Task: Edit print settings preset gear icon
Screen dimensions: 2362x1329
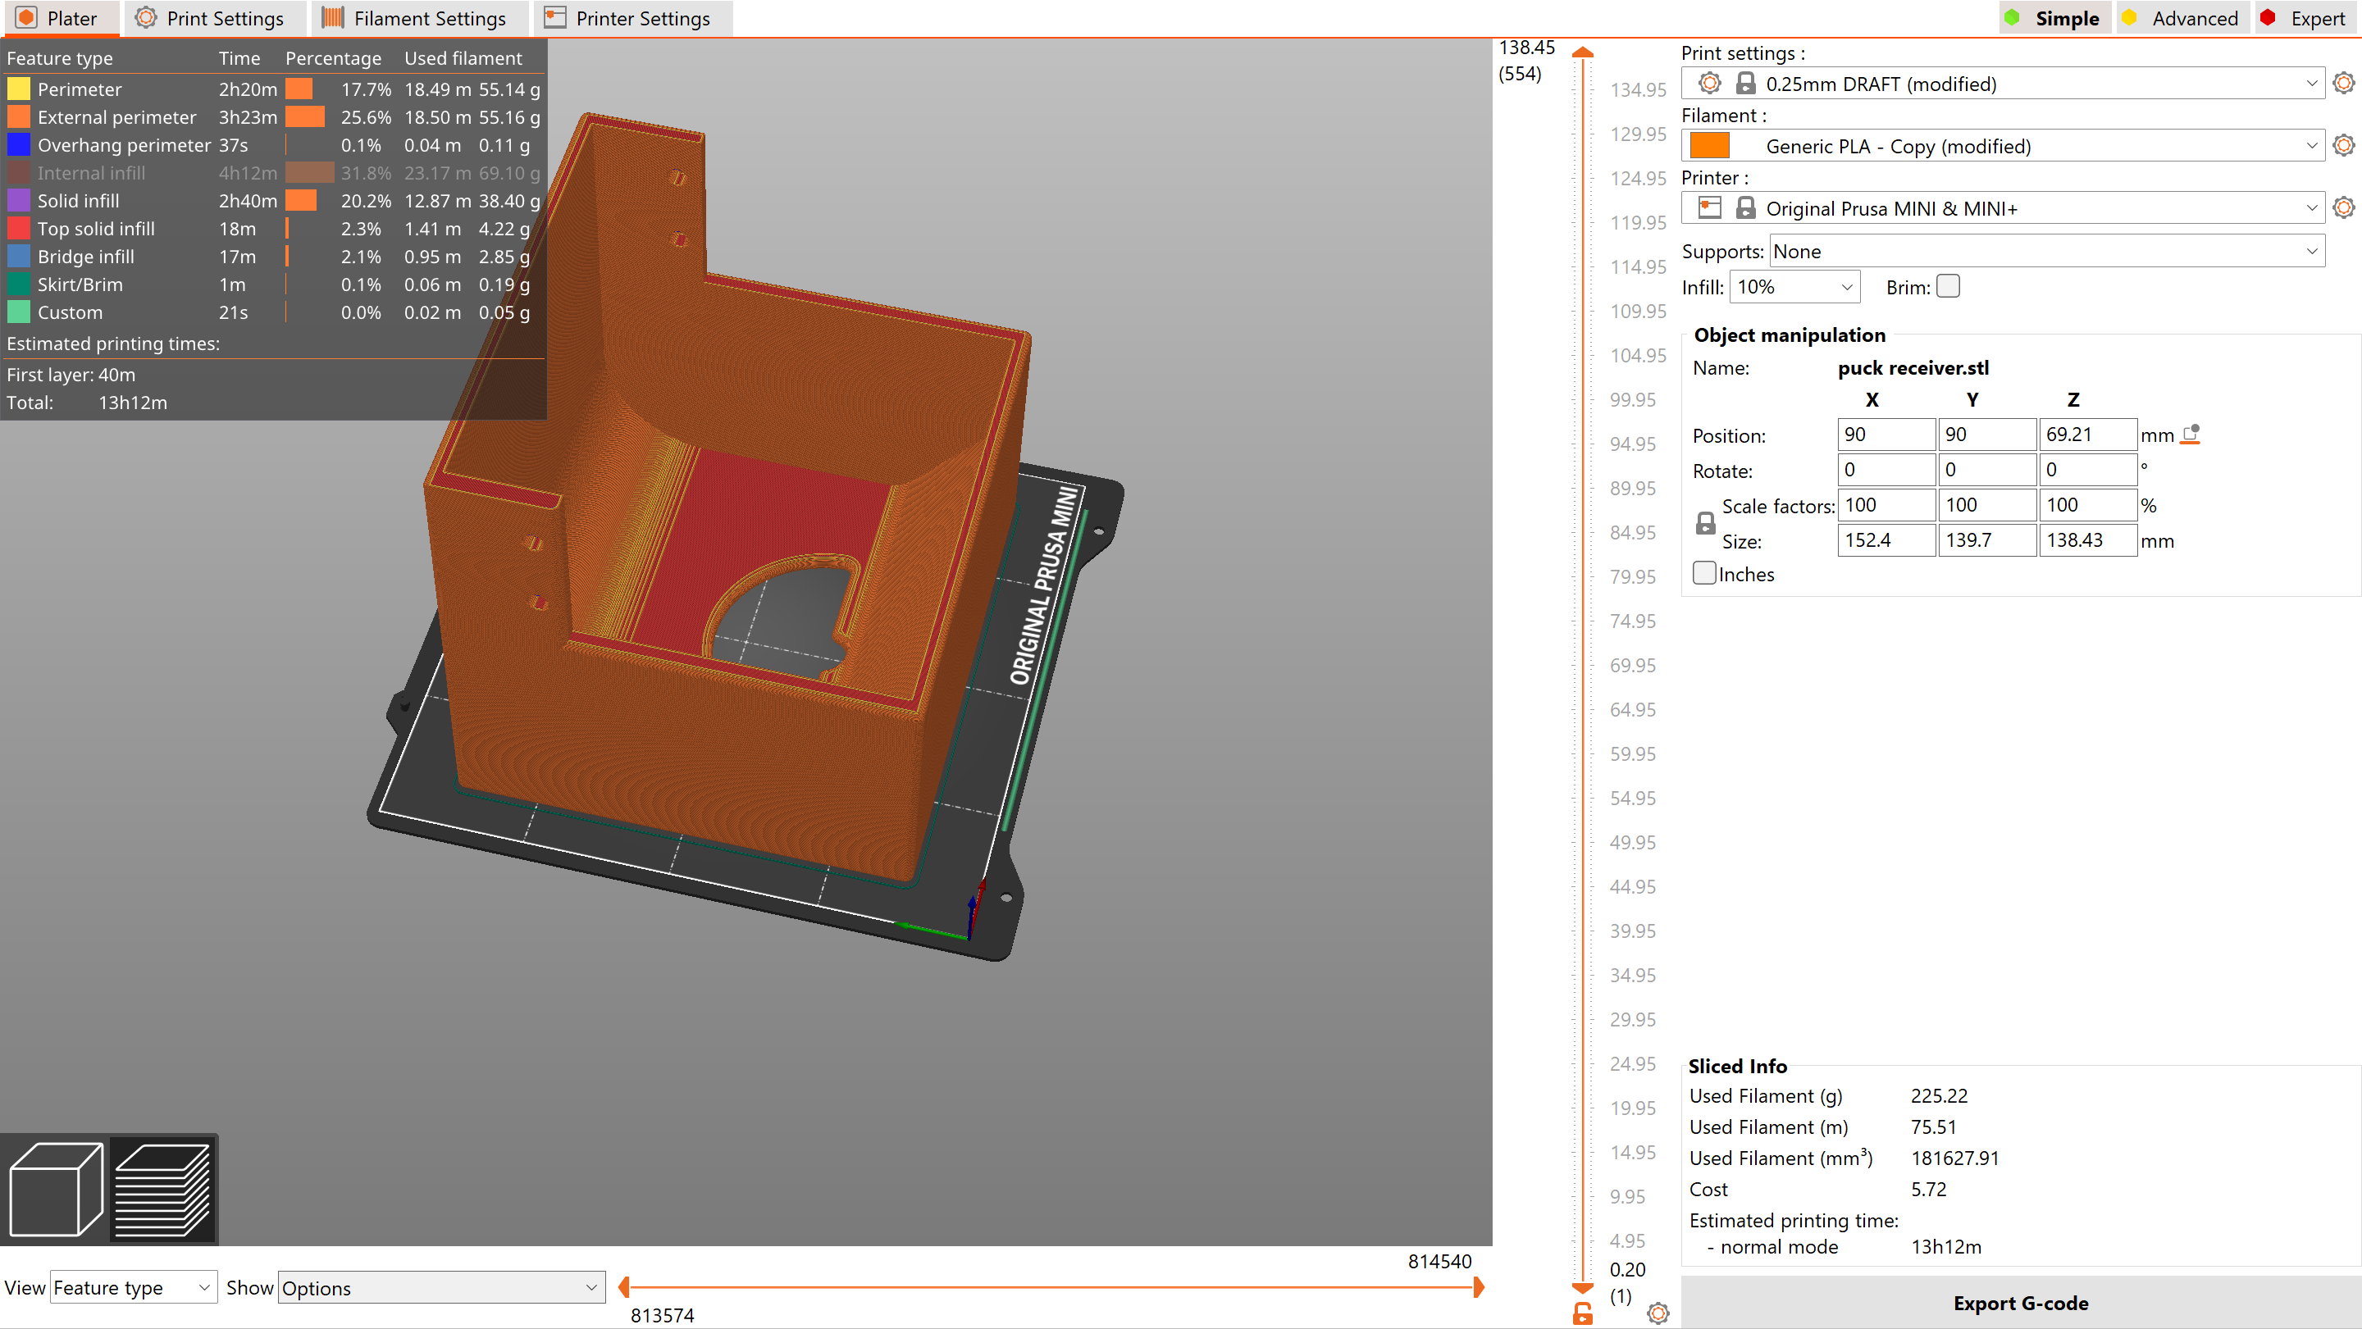Action: coord(2343,84)
